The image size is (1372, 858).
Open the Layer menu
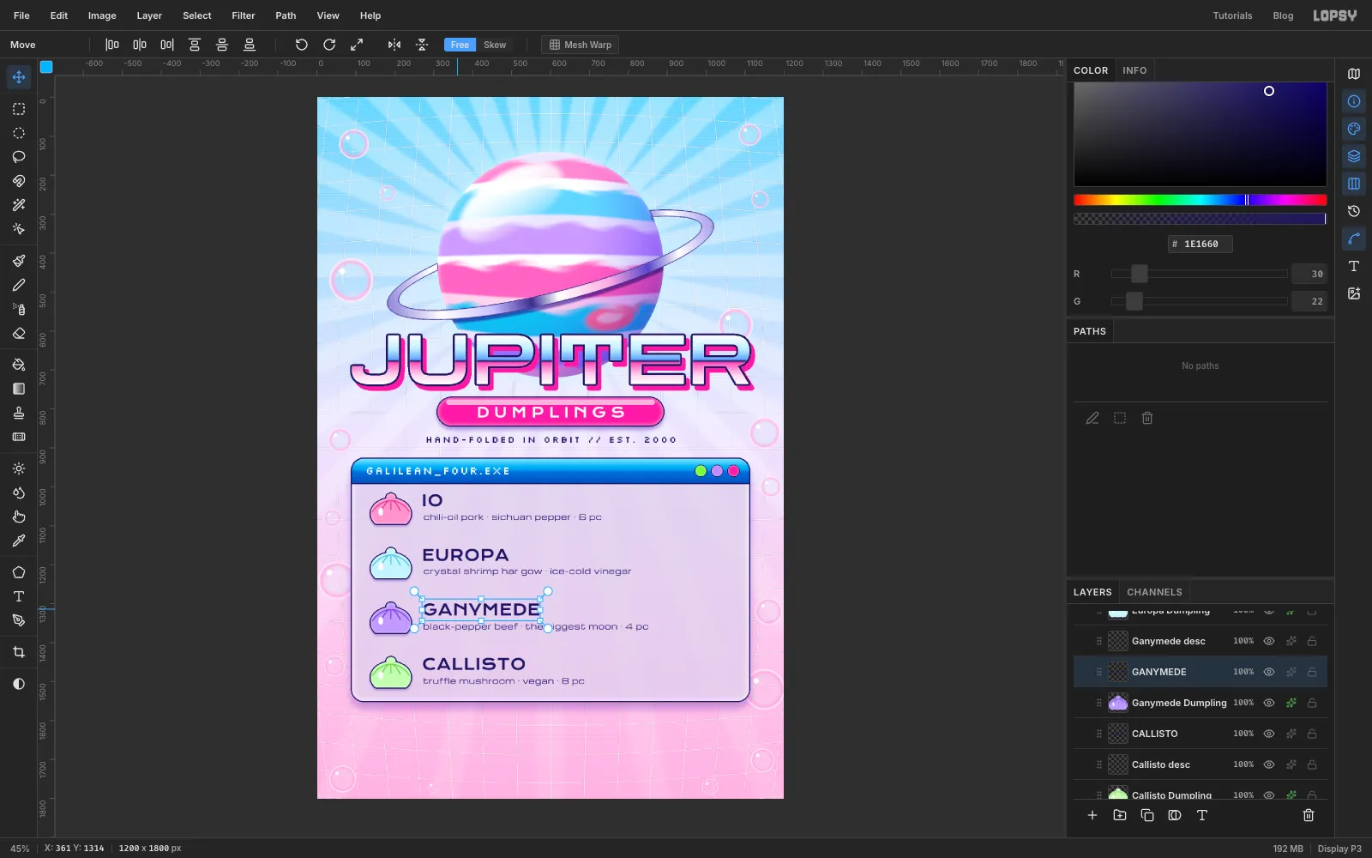coord(149,15)
